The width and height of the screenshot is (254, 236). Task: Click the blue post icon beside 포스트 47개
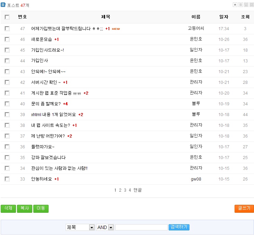coord(3,5)
